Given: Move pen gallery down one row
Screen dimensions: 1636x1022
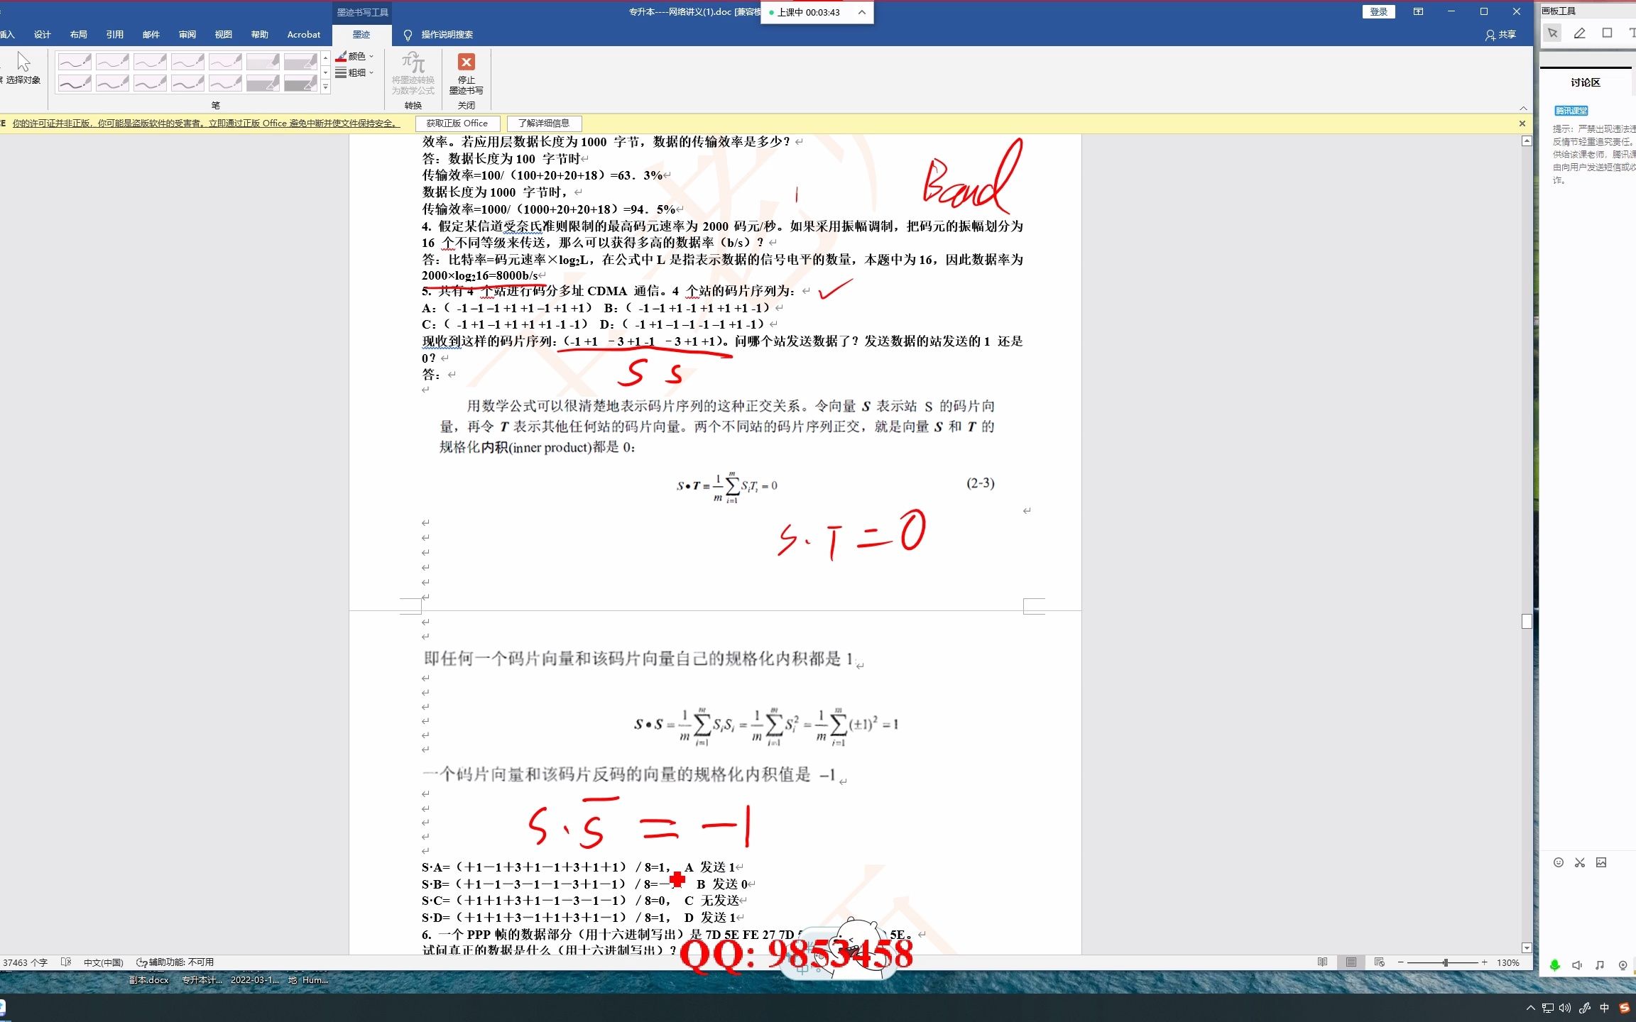Looking at the screenshot, I should [x=325, y=72].
